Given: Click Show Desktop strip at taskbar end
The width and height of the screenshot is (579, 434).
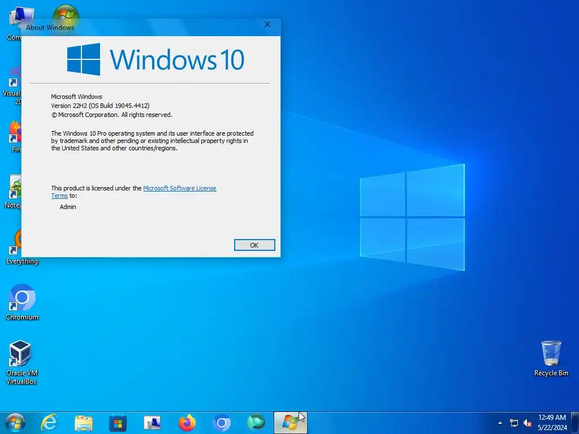Looking at the screenshot, I should (x=575, y=423).
